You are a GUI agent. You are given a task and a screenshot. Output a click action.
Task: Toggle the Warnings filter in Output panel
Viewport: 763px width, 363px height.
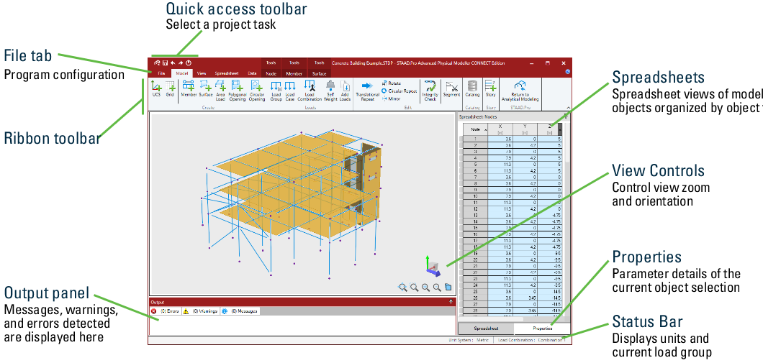[x=201, y=311]
